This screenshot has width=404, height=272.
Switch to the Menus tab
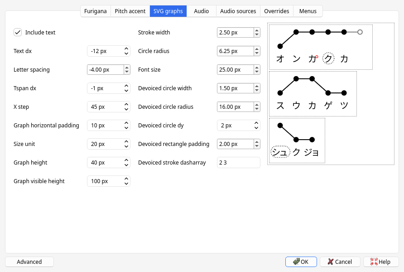point(308,11)
